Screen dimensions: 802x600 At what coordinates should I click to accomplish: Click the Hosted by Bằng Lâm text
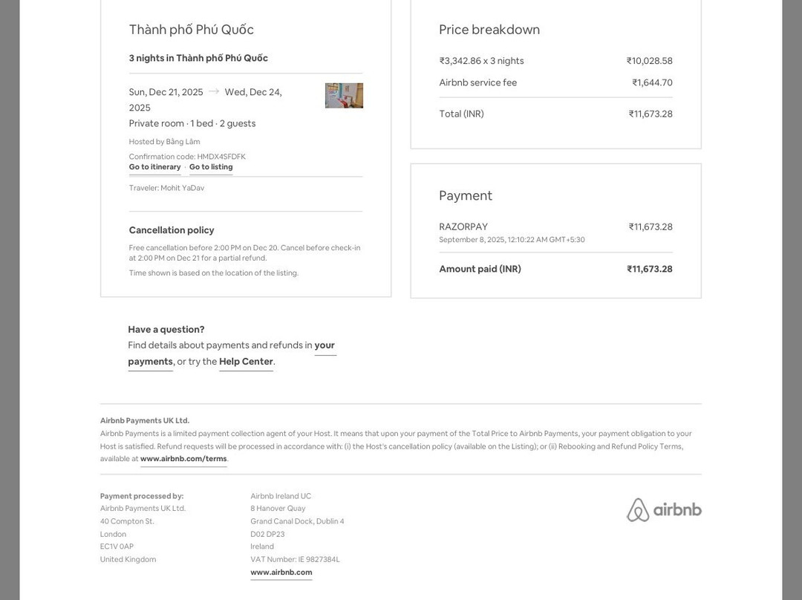pyautogui.click(x=164, y=142)
